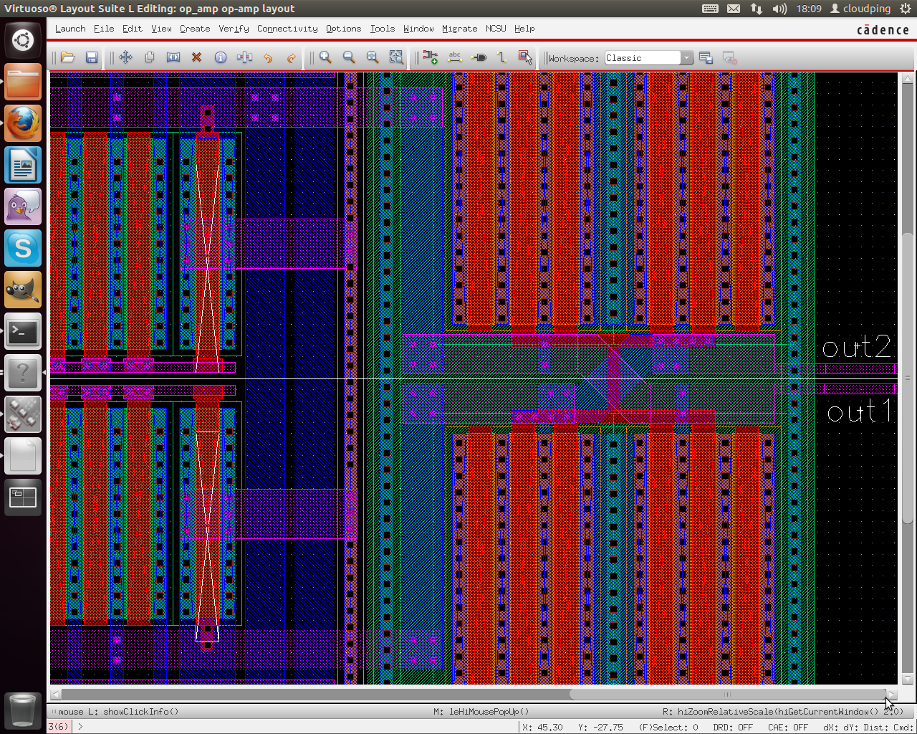Image resolution: width=917 pixels, height=734 pixels.
Task: Open the Properties info icon
Action: (x=221, y=57)
